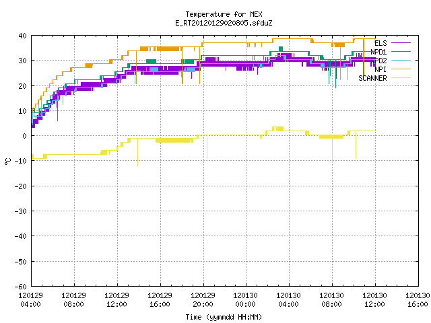The width and height of the screenshot is (431, 323).
Task: Click the x-axis tick label 120129 16:00
Action: pyautogui.click(x=160, y=299)
